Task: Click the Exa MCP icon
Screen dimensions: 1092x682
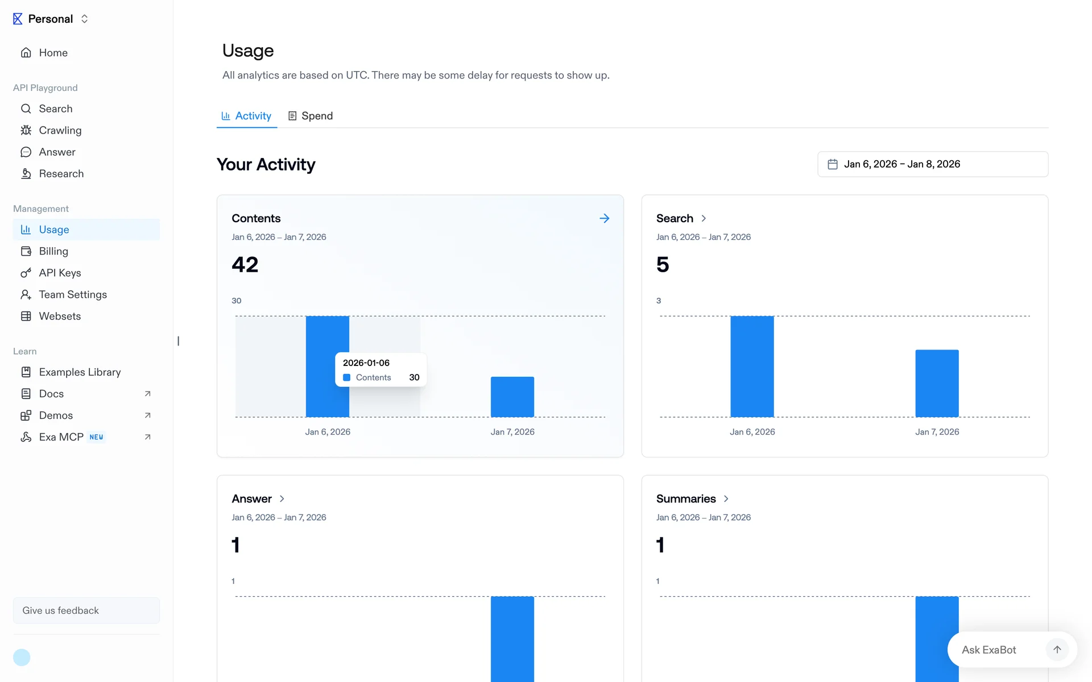Action: click(x=26, y=437)
